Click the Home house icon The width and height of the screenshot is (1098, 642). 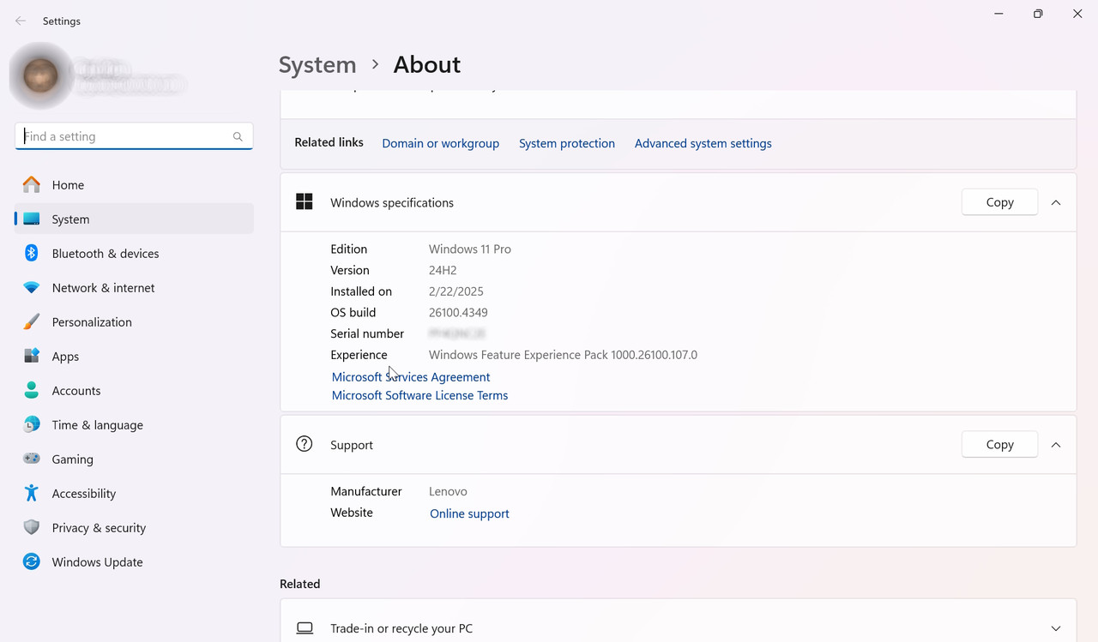(x=32, y=184)
